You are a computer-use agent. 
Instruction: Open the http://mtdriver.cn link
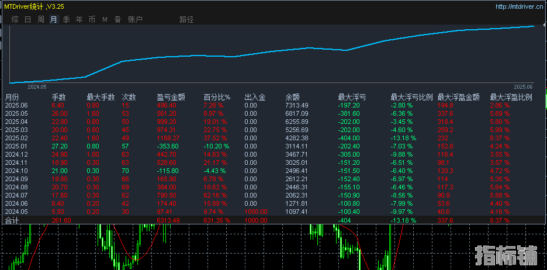[x=519, y=6]
